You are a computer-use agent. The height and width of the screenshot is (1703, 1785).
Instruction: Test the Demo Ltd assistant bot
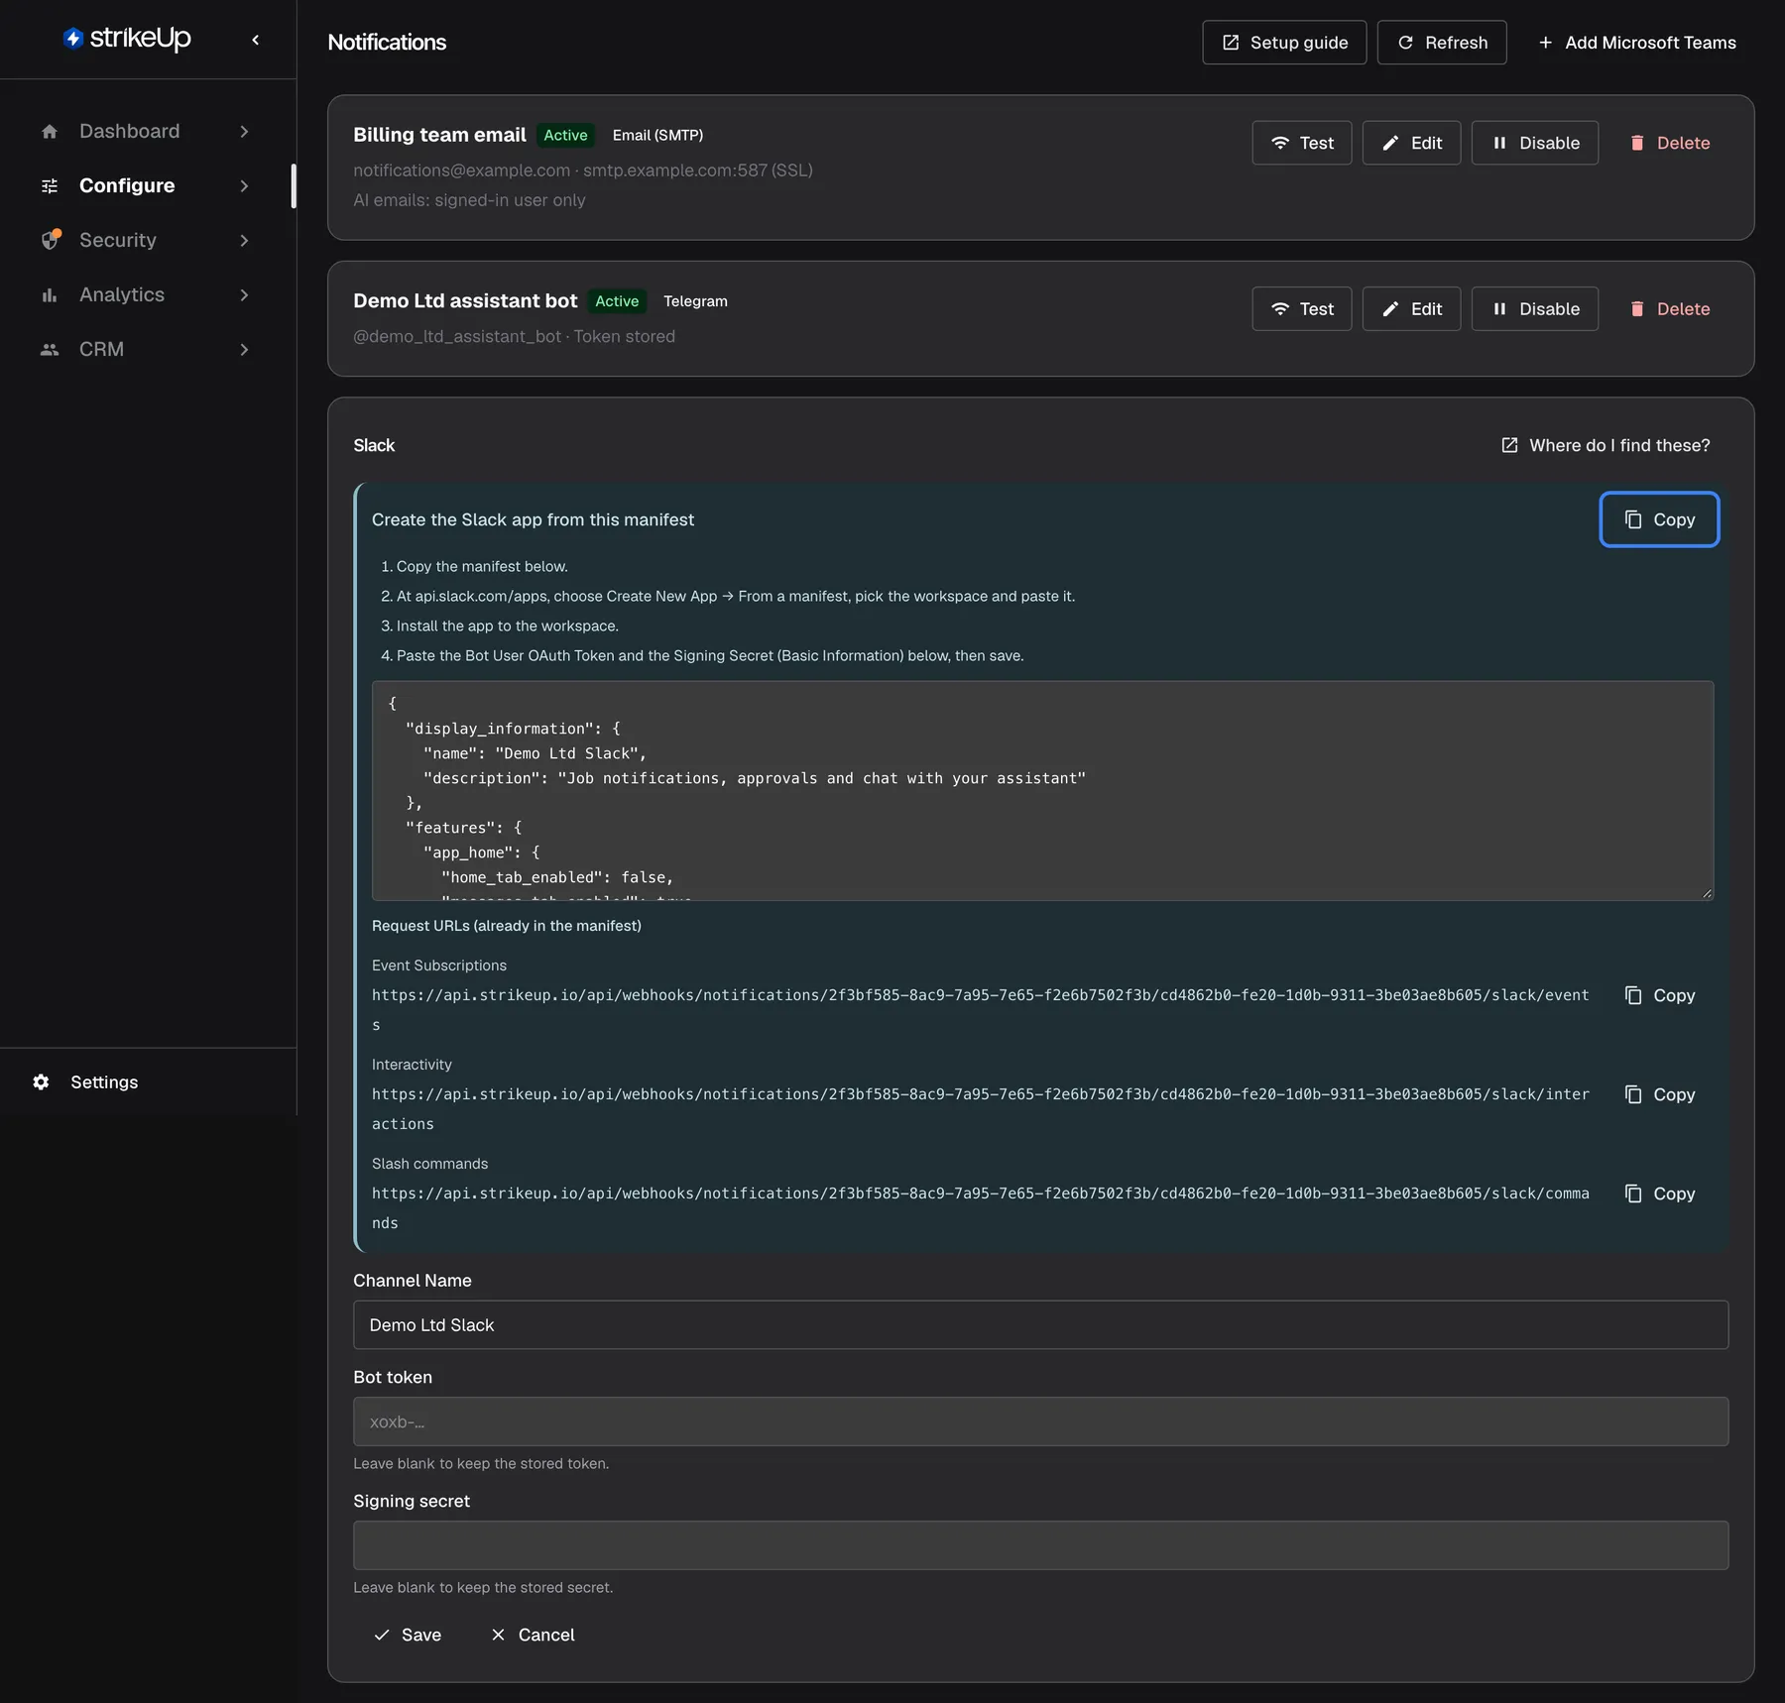(x=1302, y=308)
